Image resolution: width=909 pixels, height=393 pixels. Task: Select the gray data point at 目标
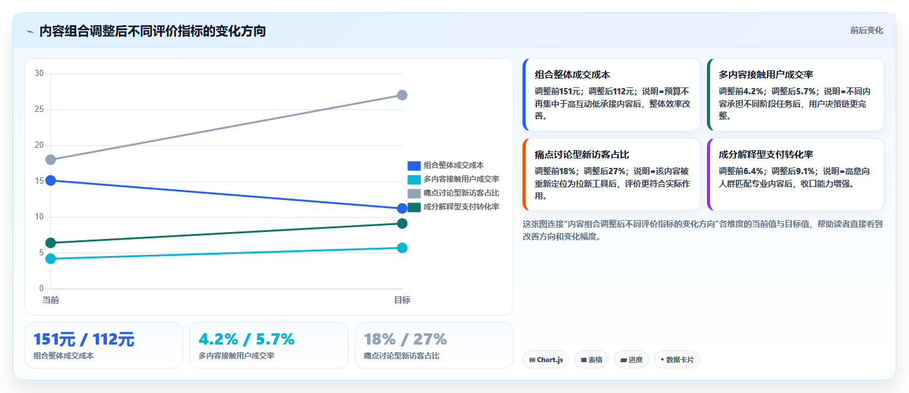pyautogui.click(x=402, y=95)
